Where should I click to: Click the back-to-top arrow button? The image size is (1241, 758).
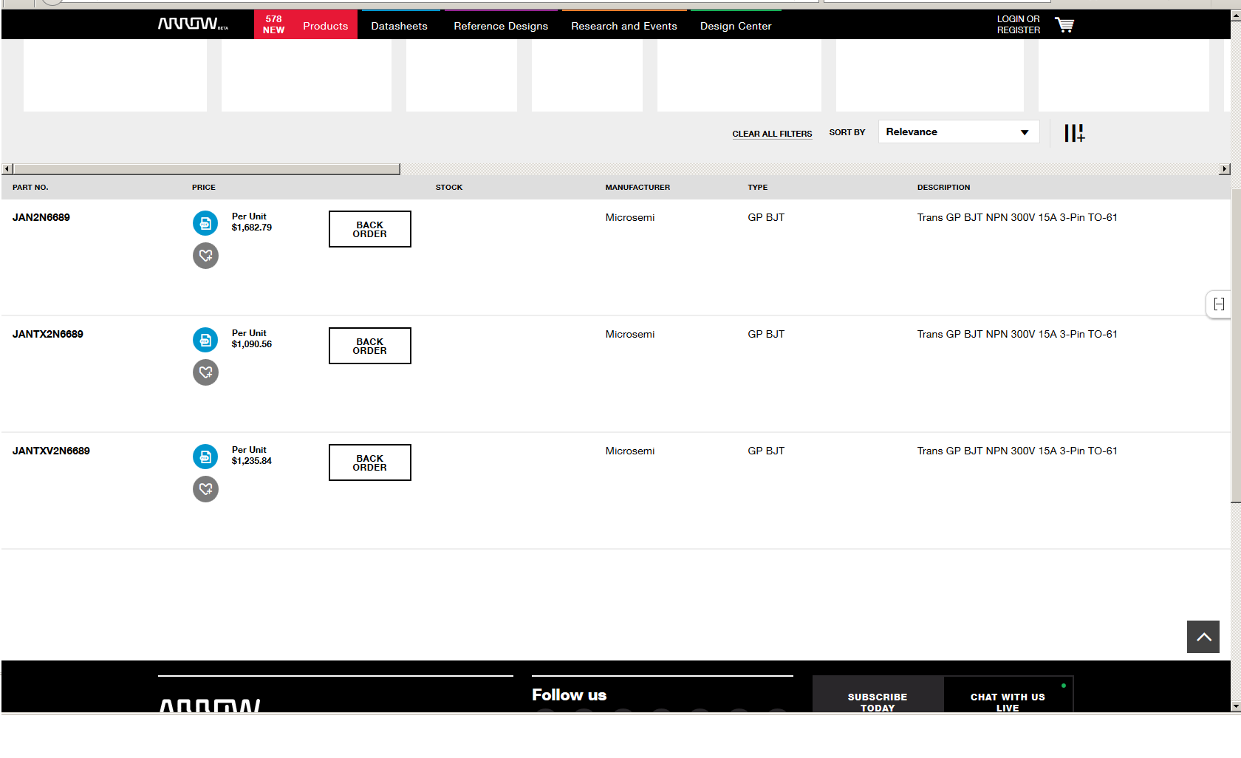click(1203, 637)
